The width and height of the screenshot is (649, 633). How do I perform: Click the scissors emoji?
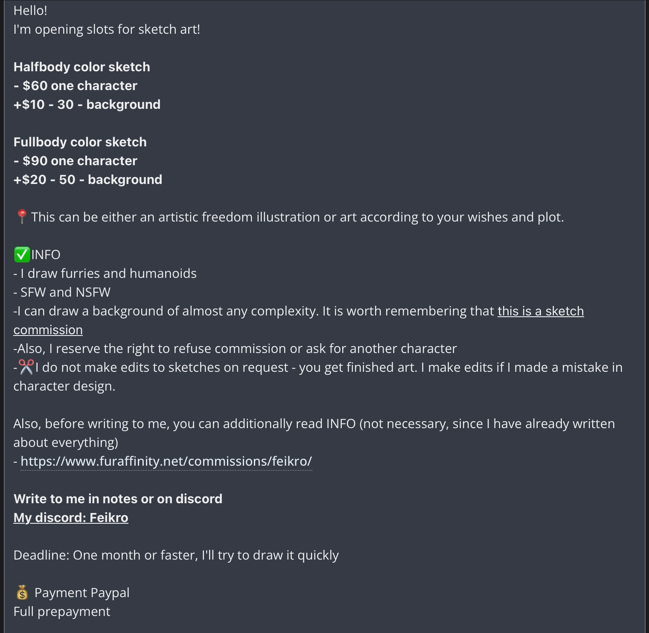pyautogui.click(x=26, y=367)
